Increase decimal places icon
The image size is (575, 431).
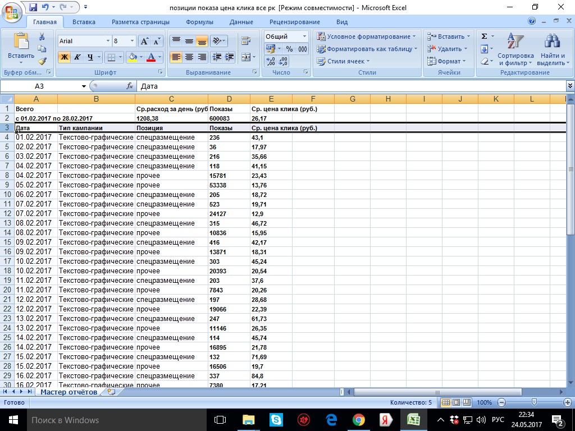click(271, 61)
